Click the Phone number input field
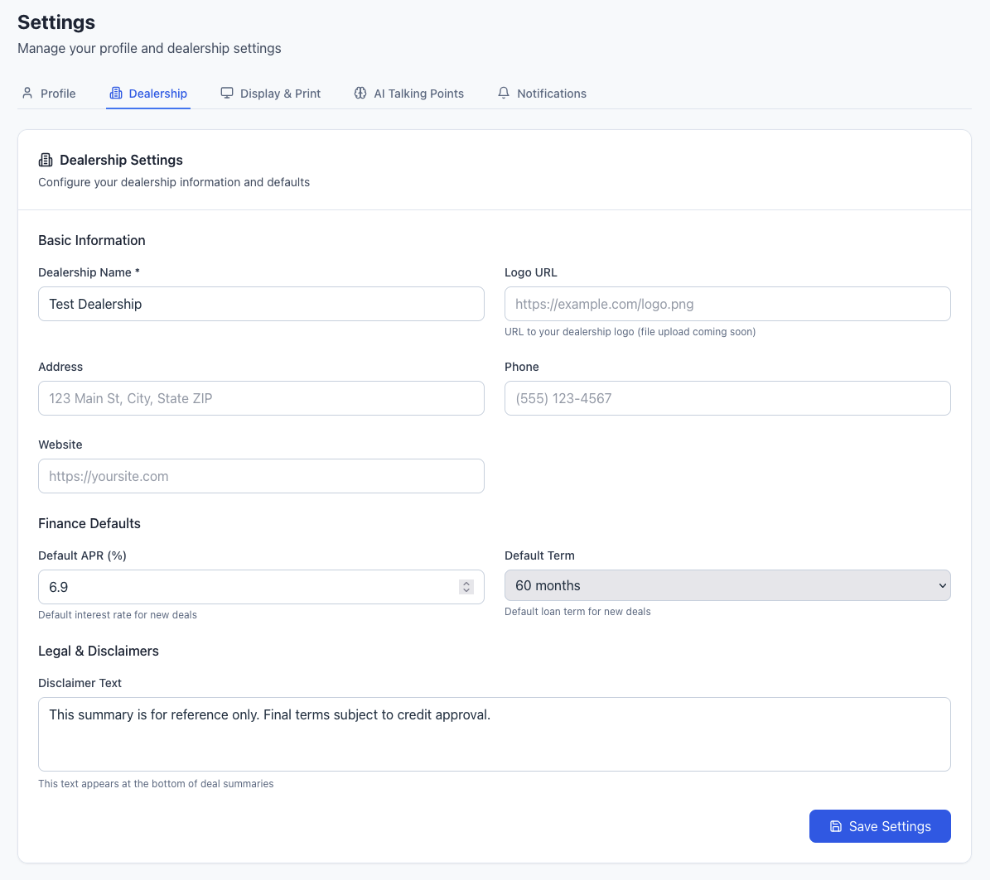This screenshot has height=880, width=990. (727, 398)
